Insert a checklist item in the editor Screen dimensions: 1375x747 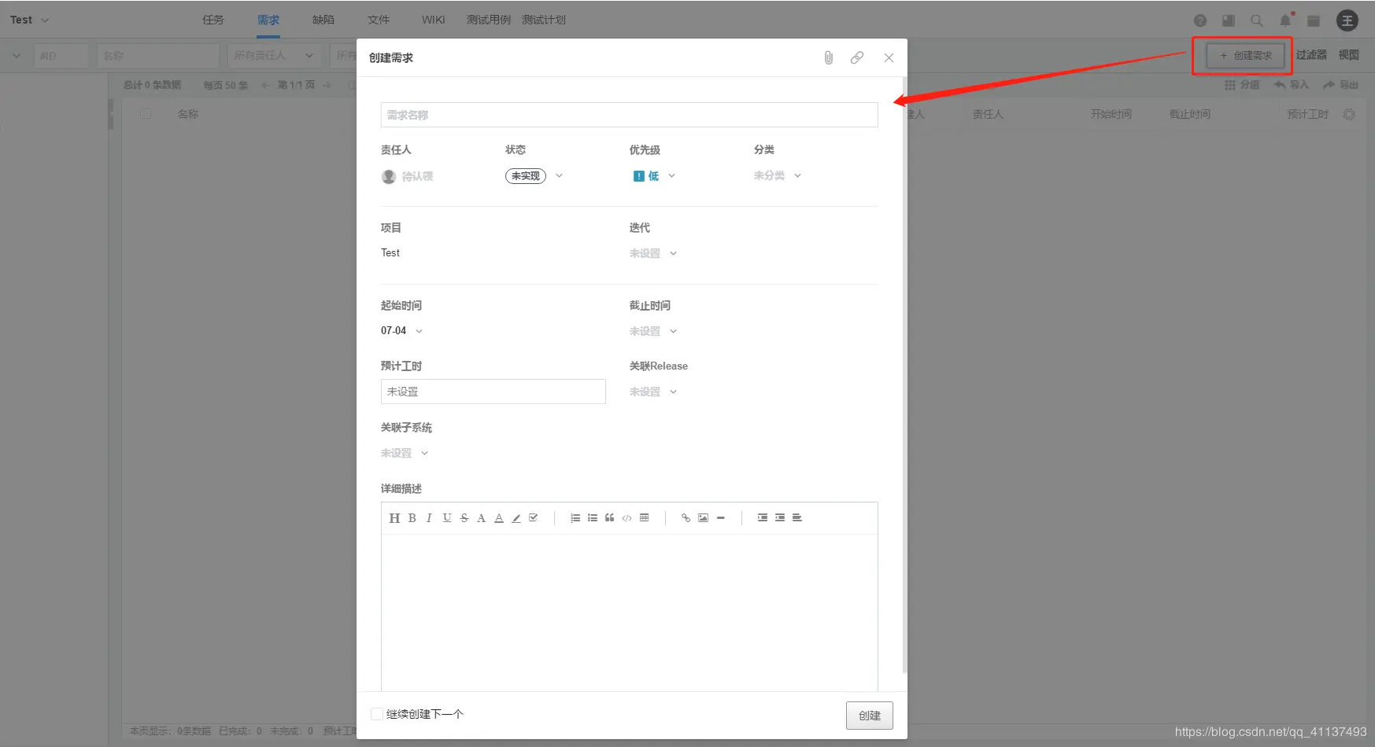coord(534,517)
